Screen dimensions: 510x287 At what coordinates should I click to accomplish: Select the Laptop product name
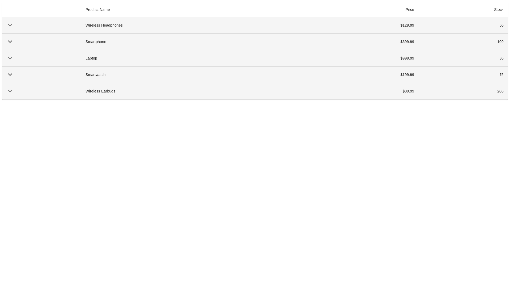pos(91,58)
